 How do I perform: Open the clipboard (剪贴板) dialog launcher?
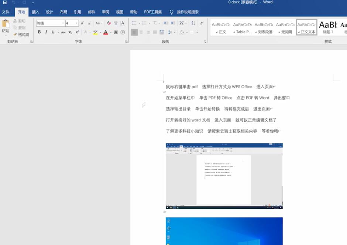pos(31,42)
